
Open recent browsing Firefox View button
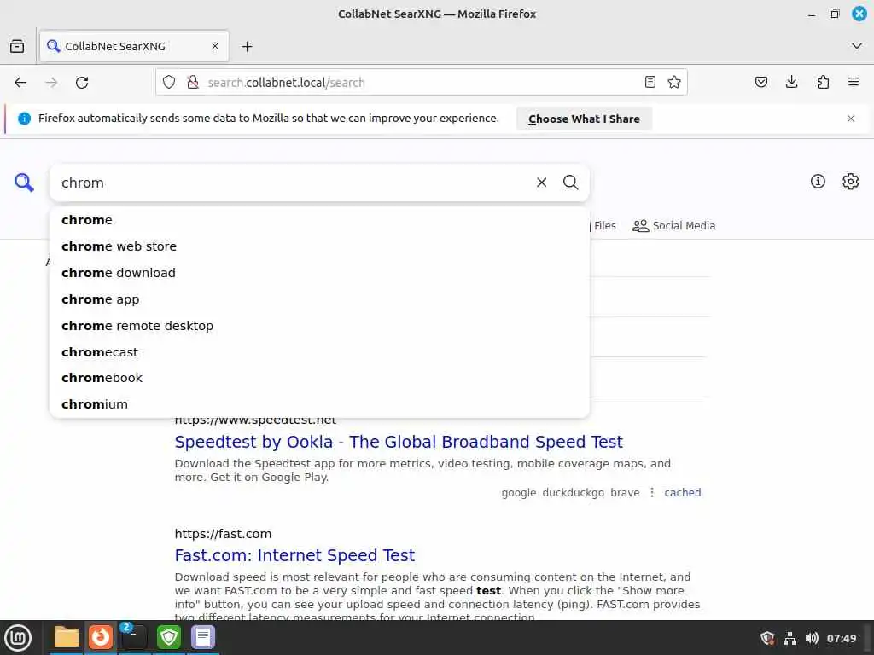click(17, 46)
